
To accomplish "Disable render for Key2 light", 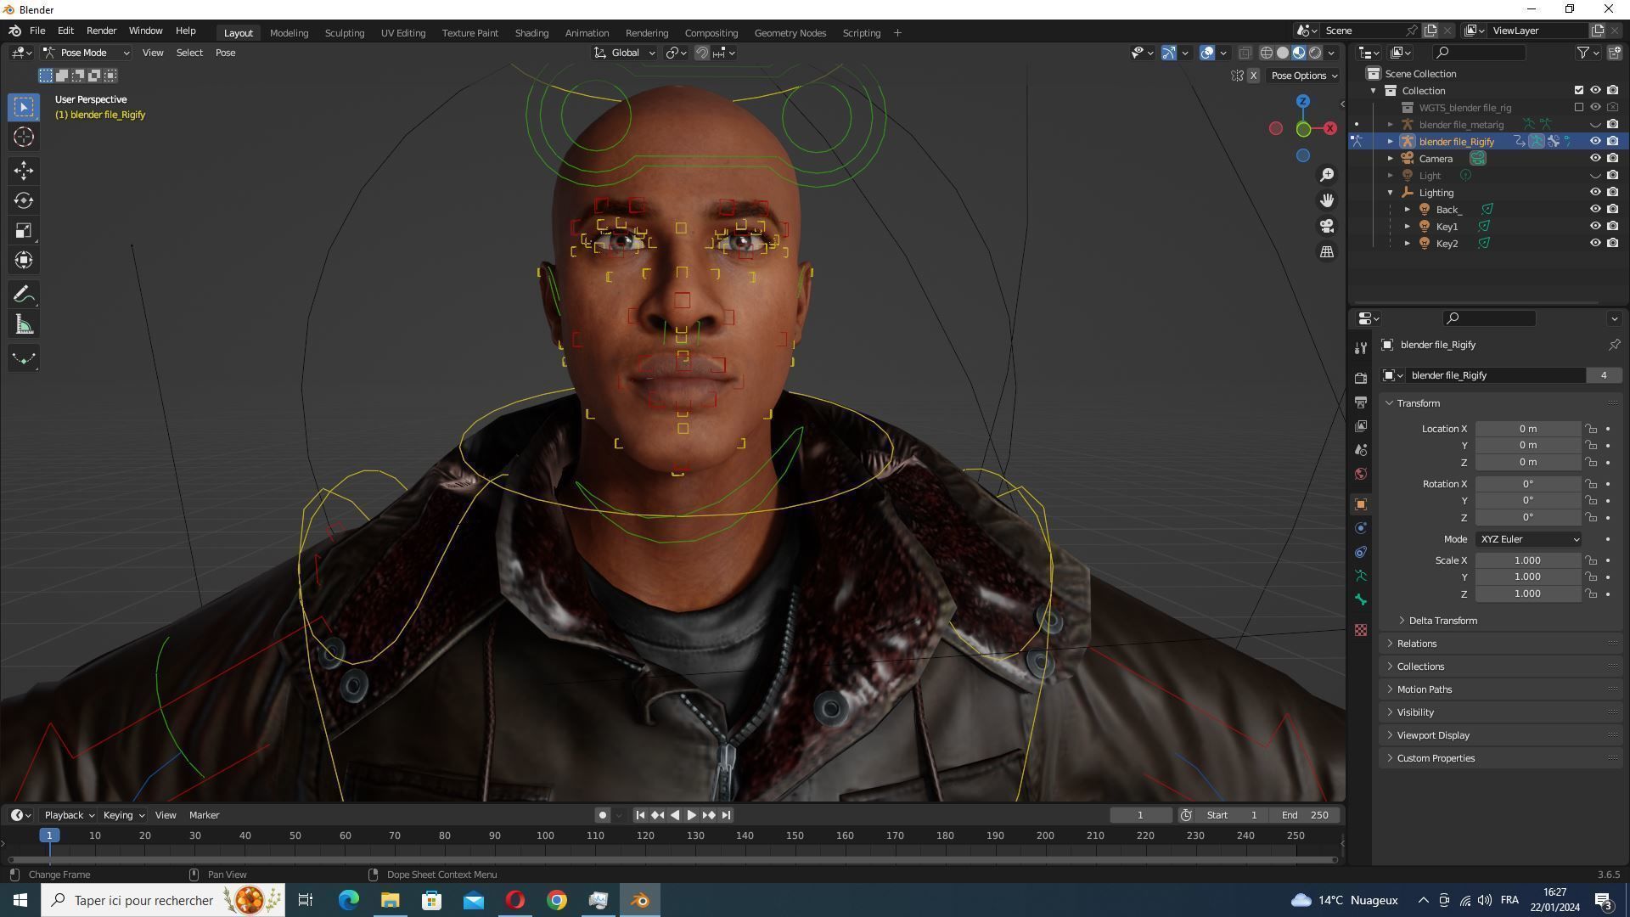I will 1612,243.
